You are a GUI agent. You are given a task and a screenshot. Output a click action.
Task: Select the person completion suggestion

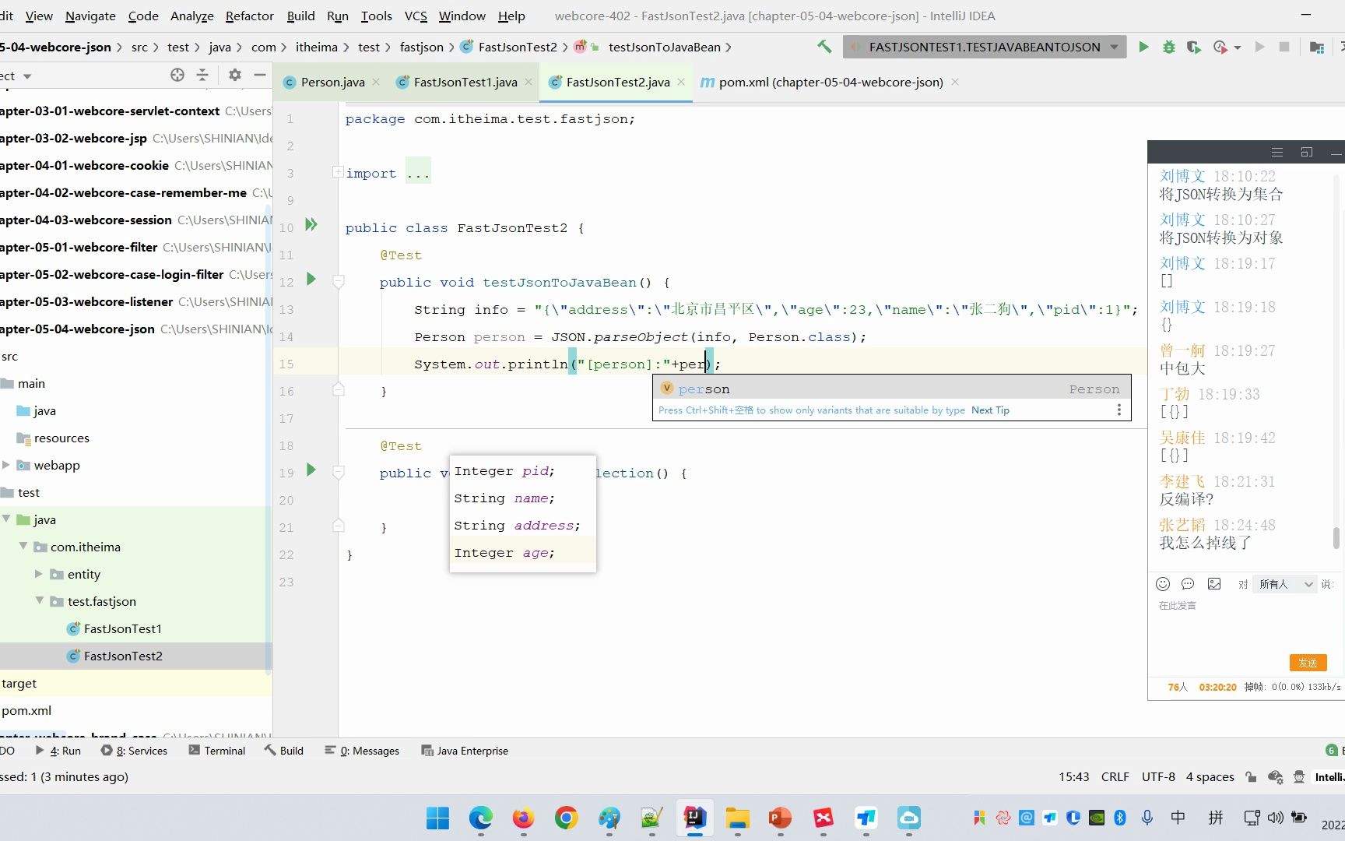[890, 389]
